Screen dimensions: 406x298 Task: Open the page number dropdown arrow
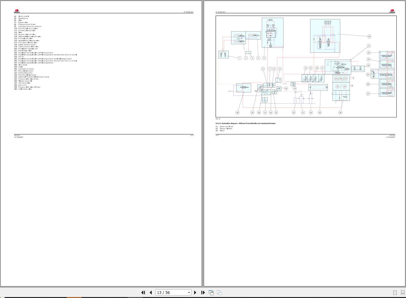(189, 293)
